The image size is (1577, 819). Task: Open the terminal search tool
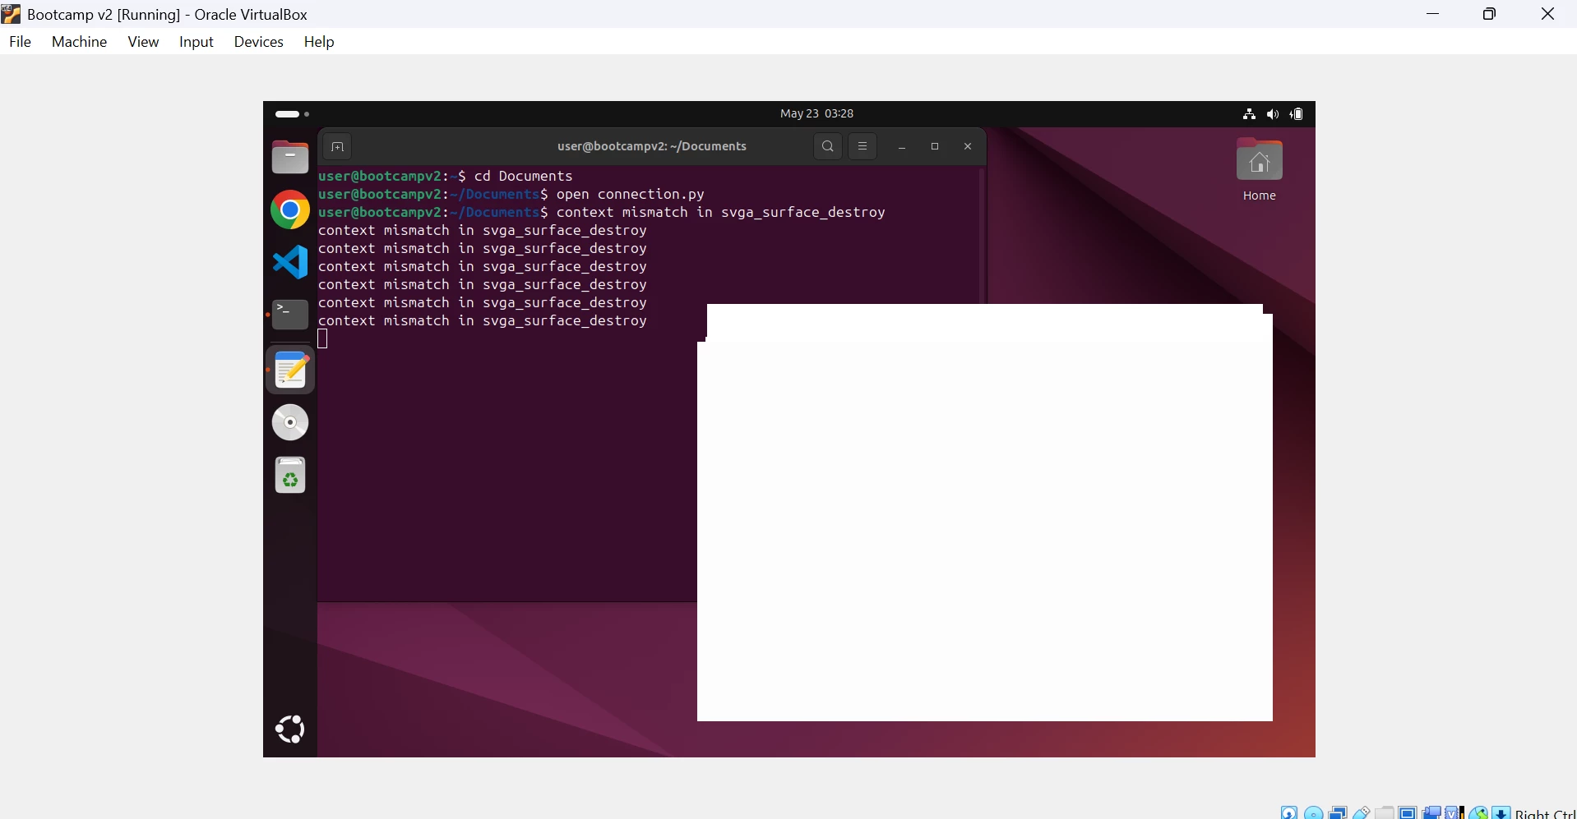828,147
